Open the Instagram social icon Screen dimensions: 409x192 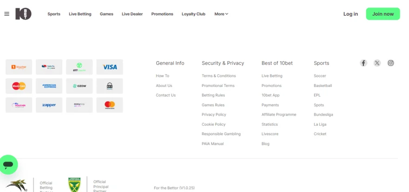point(390,63)
